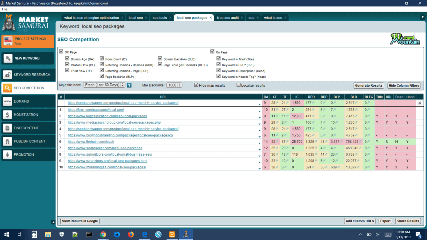Click thehoth.com BLD value 758,429
Screen dimensions: 427x240
coord(352,142)
